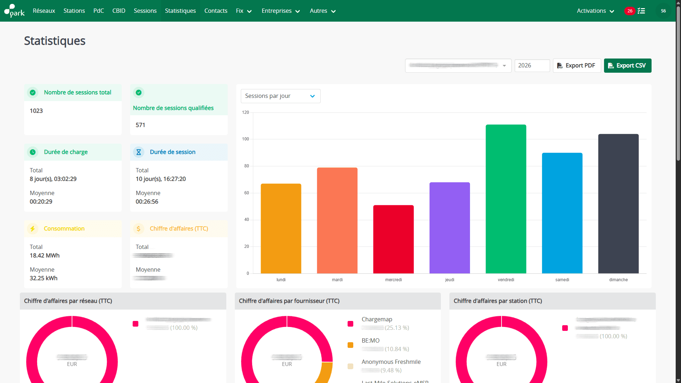Click the Export CSV button
The image size is (681, 383).
click(x=627, y=66)
